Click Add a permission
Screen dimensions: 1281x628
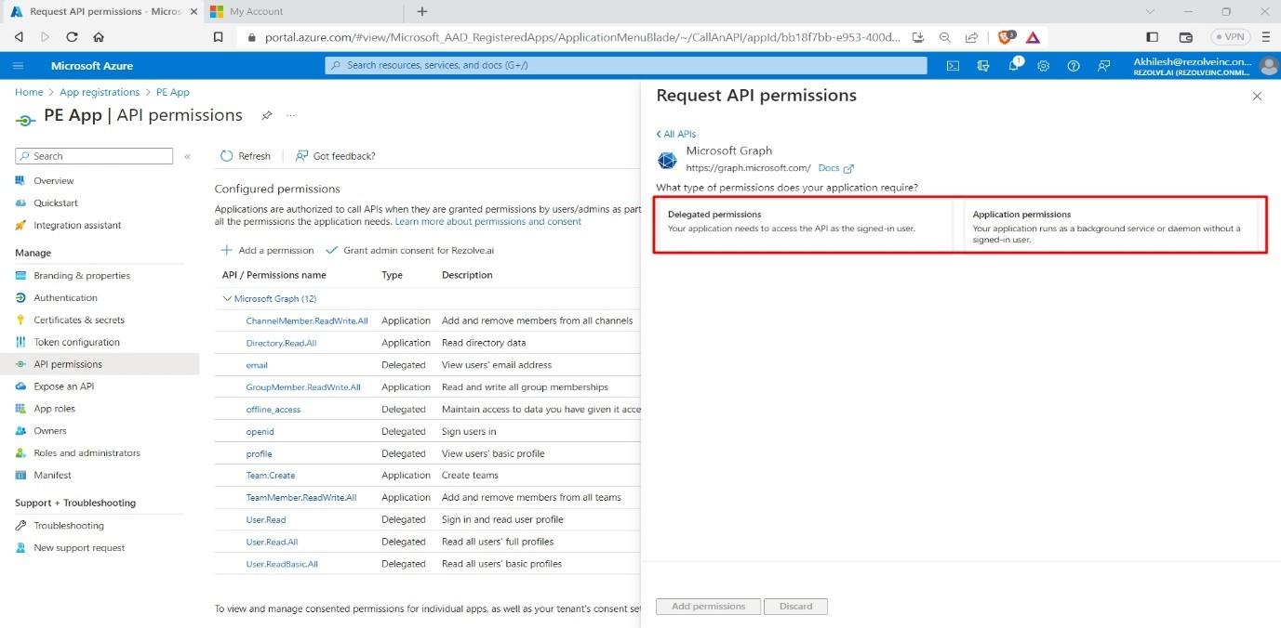point(267,251)
